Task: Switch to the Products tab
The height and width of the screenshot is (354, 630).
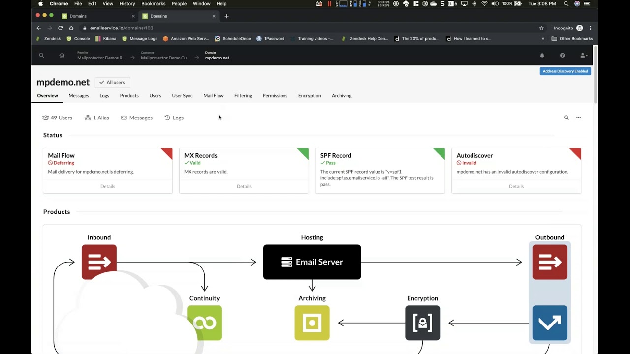Action: pyautogui.click(x=129, y=96)
